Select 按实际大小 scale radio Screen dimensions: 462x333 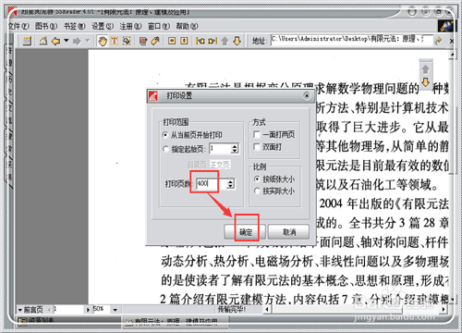(x=257, y=191)
